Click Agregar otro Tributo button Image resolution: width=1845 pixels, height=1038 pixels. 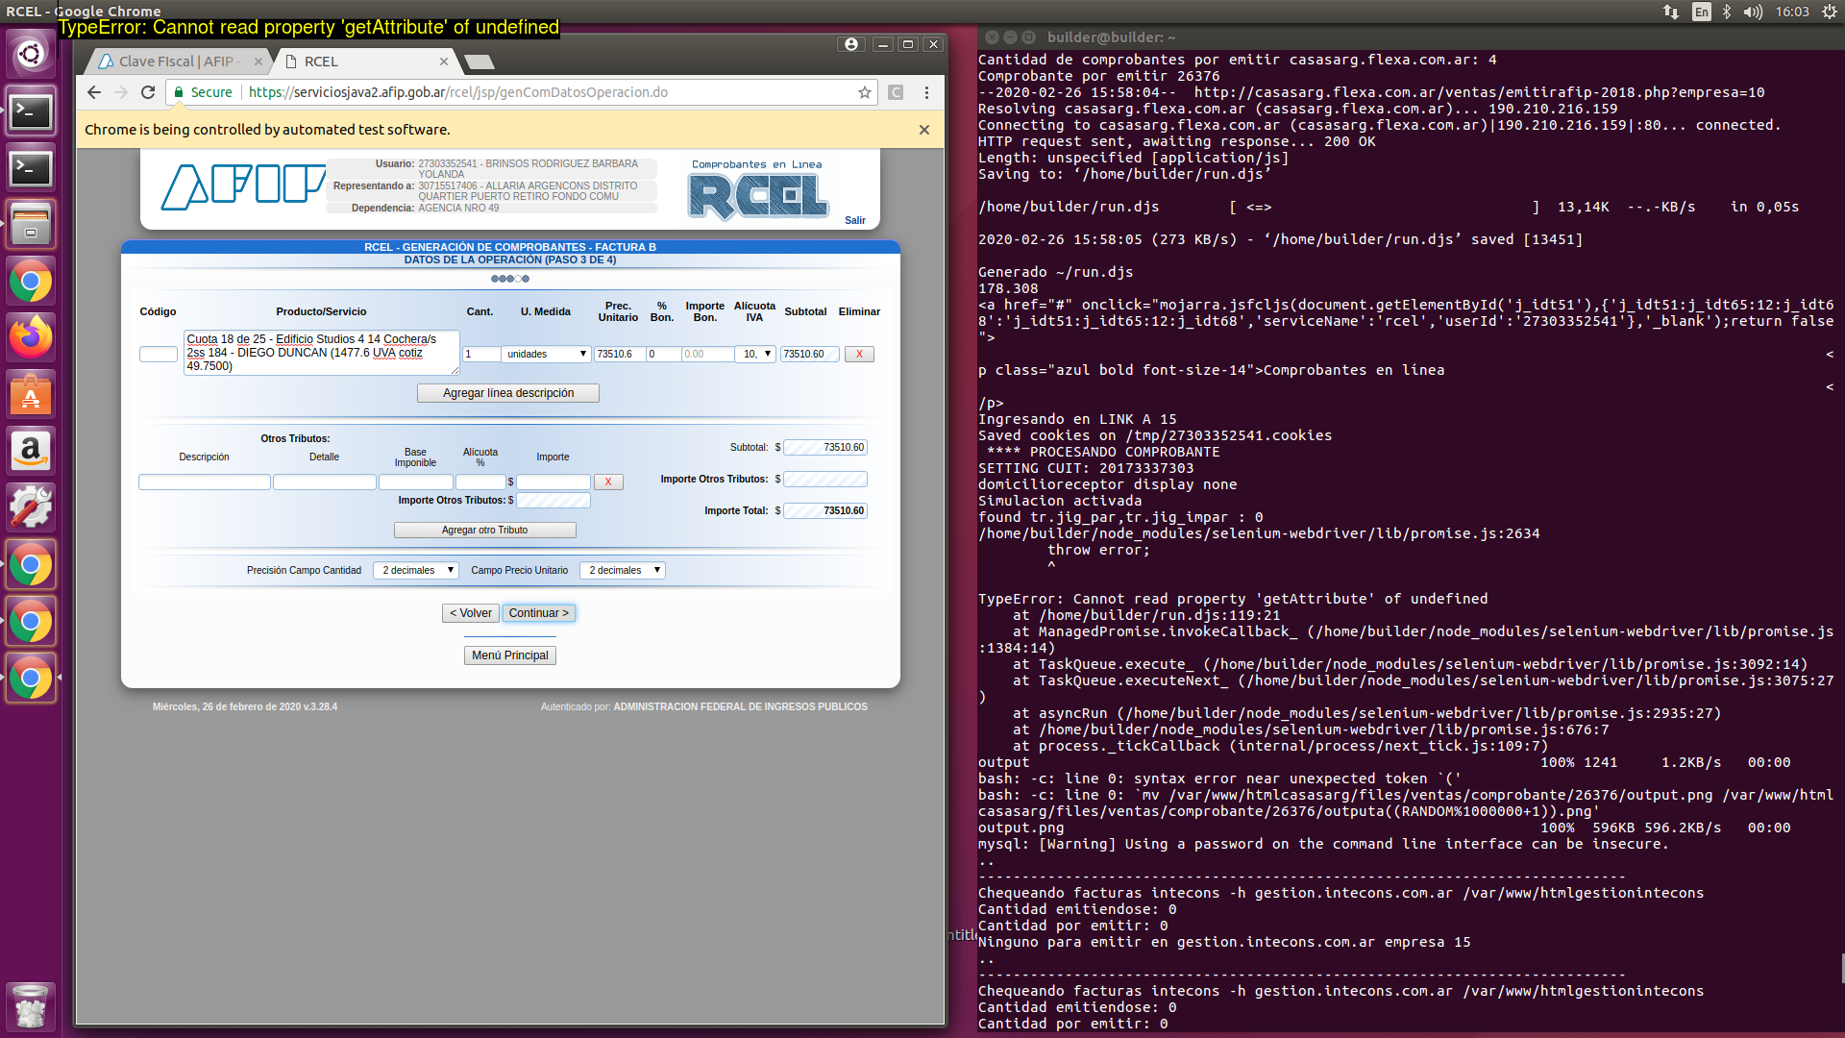click(484, 530)
